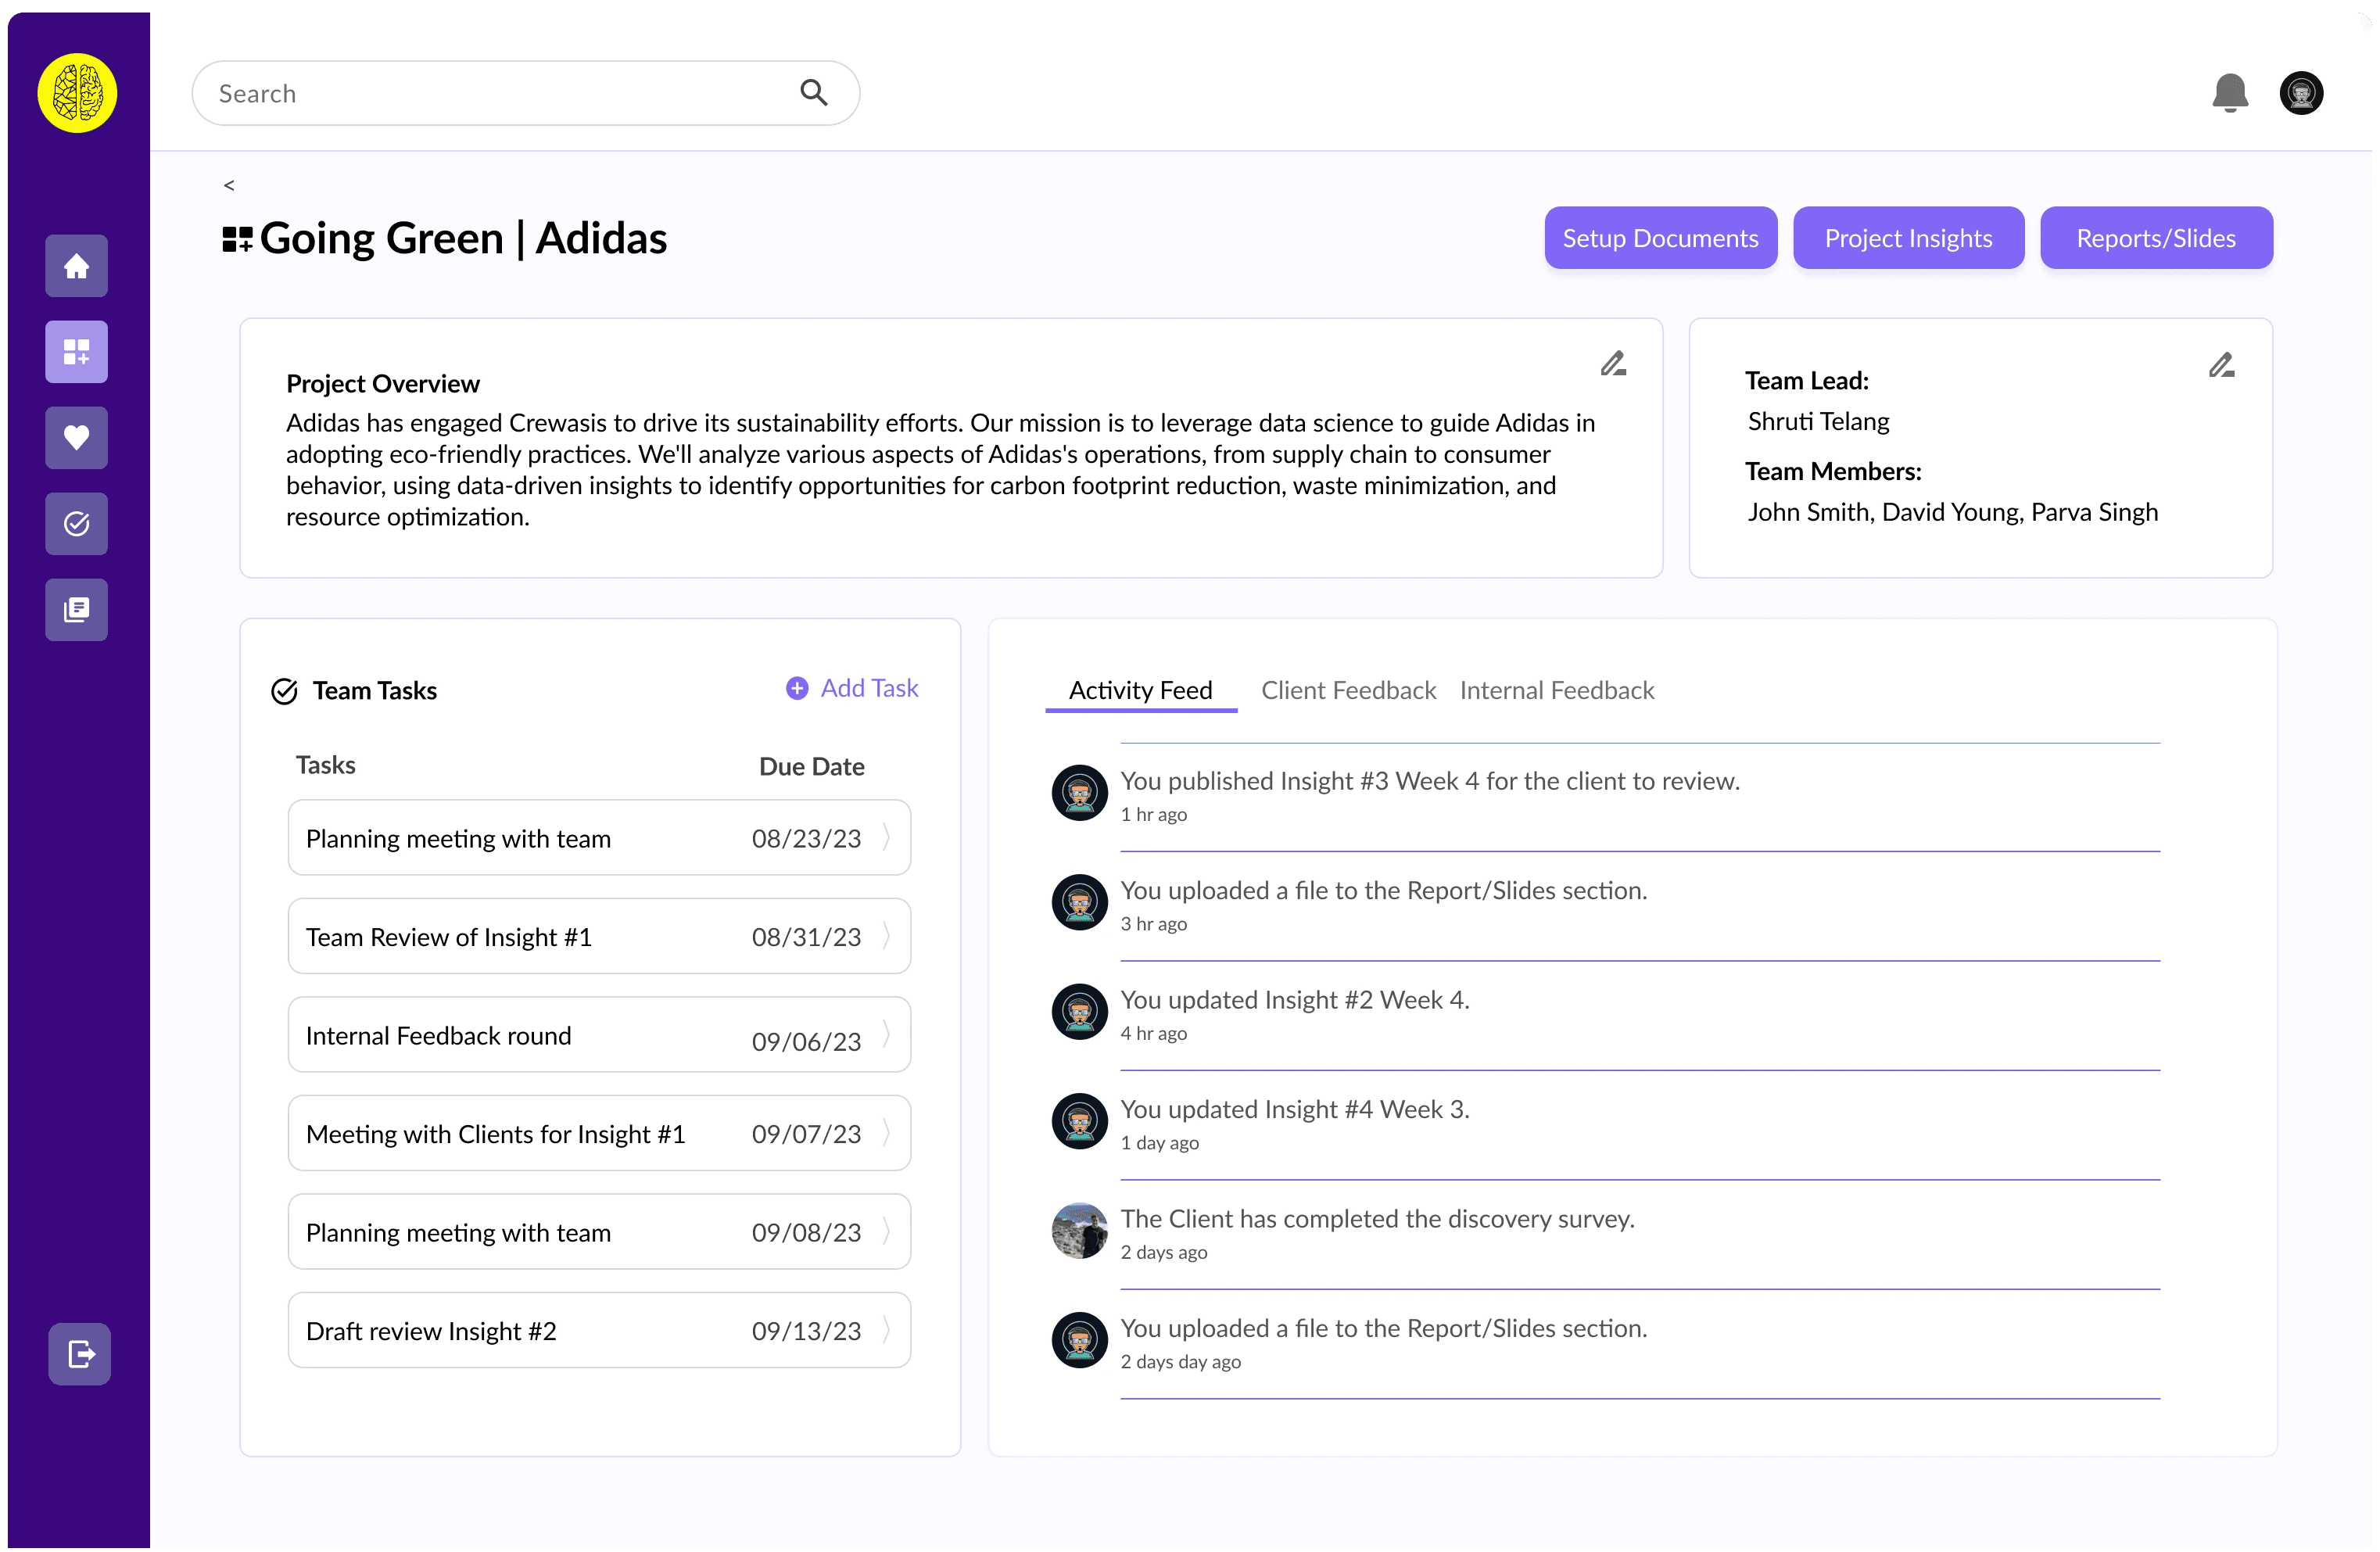This screenshot has width=2380, height=1552.
Task: Expand the 09/08/23 Planning meeting task chevron
Action: pos(886,1232)
